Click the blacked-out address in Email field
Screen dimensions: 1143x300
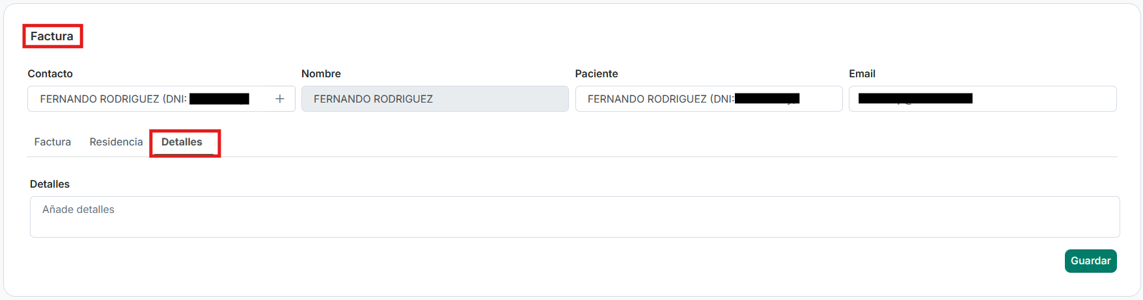click(915, 99)
